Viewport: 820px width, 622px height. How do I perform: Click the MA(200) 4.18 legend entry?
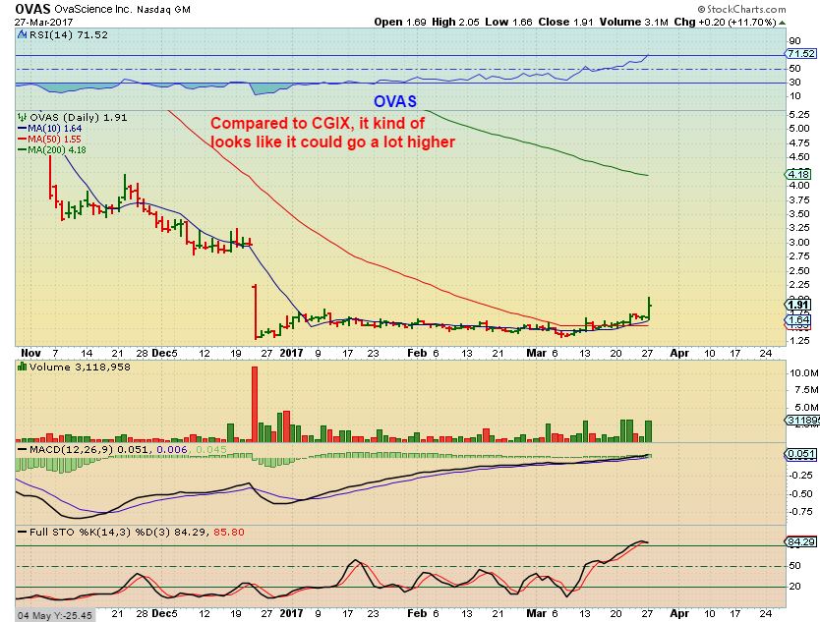coord(52,150)
